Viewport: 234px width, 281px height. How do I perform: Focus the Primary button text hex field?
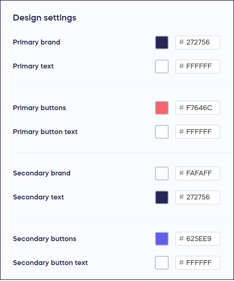197,132
